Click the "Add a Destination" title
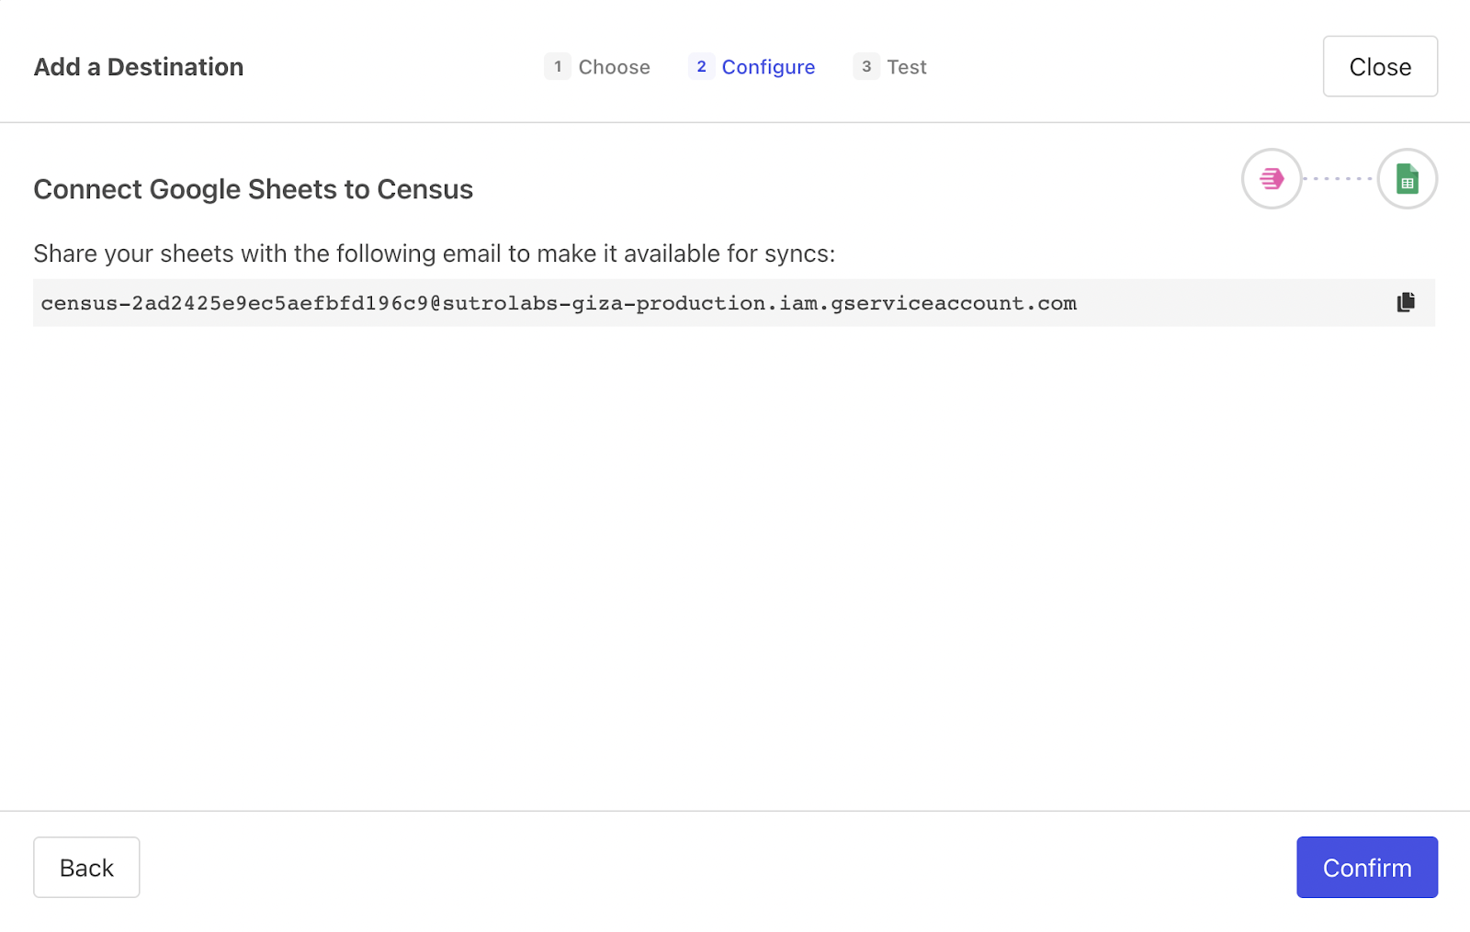This screenshot has width=1470, height=932. coord(139,66)
